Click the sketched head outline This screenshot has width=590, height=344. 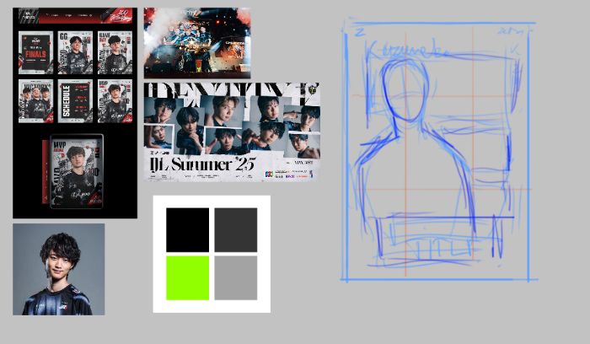click(x=405, y=89)
